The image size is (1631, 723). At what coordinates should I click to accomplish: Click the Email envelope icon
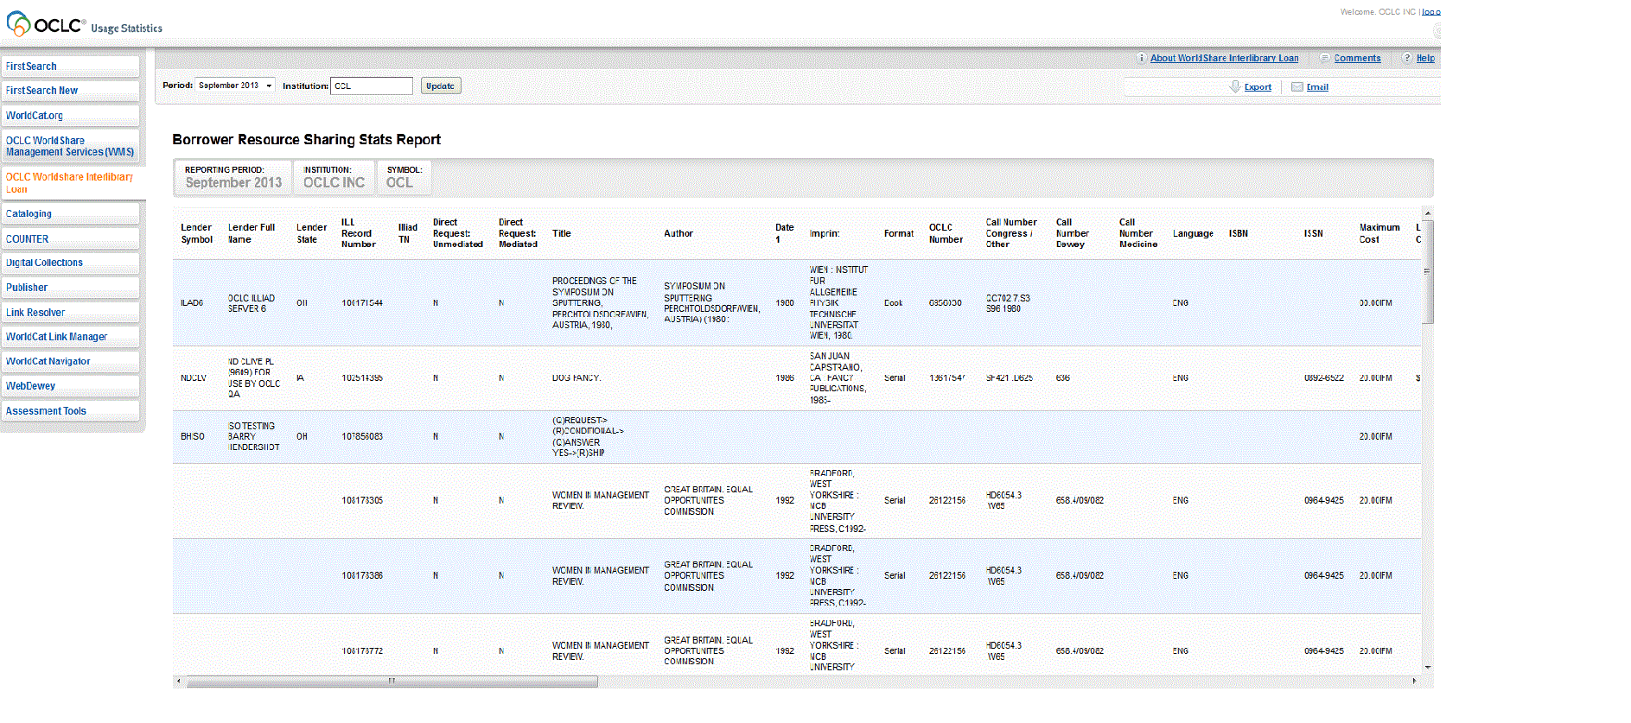click(1297, 86)
